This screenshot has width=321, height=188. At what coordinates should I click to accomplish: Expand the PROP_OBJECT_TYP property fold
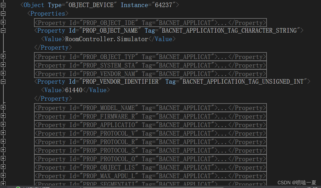(x=3, y=56)
